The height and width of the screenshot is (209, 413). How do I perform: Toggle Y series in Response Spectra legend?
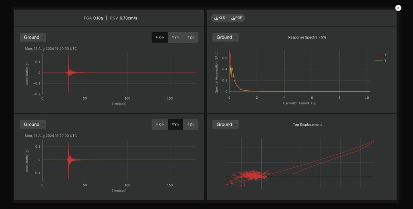[381, 60]
